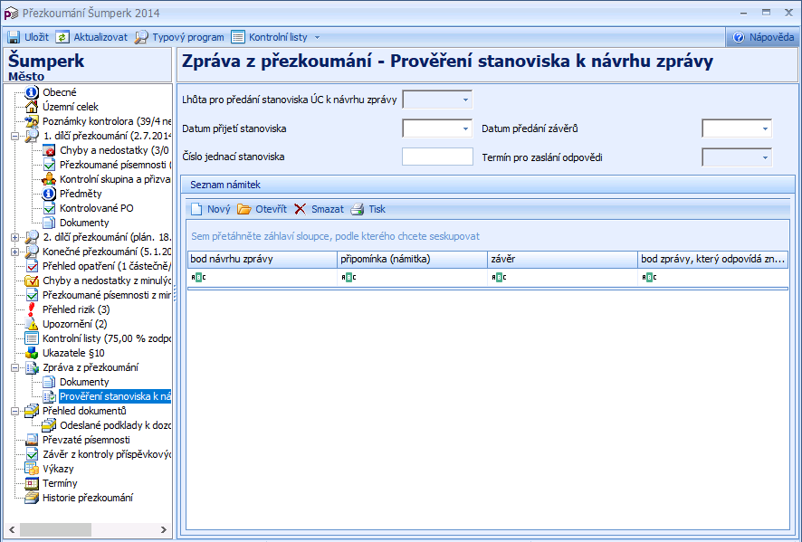Viewport: 802px width, 542px height.
Task: Select the Přehled rizik exclamation icon
Action: 32,309
